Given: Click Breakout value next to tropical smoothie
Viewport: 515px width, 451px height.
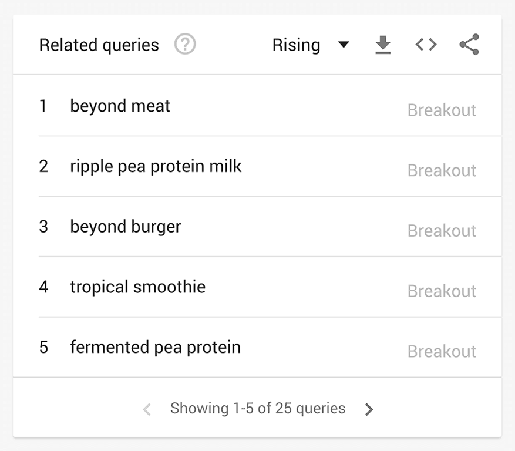Looking at the screenshot, I should (442, 291).
